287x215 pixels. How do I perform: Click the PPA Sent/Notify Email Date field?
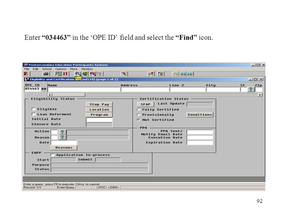tap(200, 132)
